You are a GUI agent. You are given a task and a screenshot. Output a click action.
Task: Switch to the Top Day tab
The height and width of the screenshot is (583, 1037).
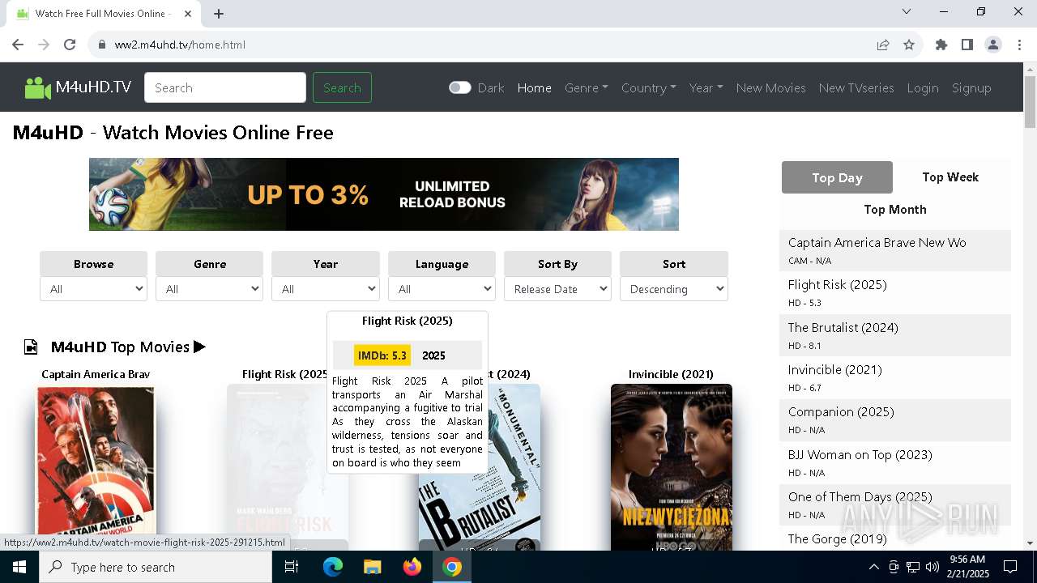(x=837, y=177)
